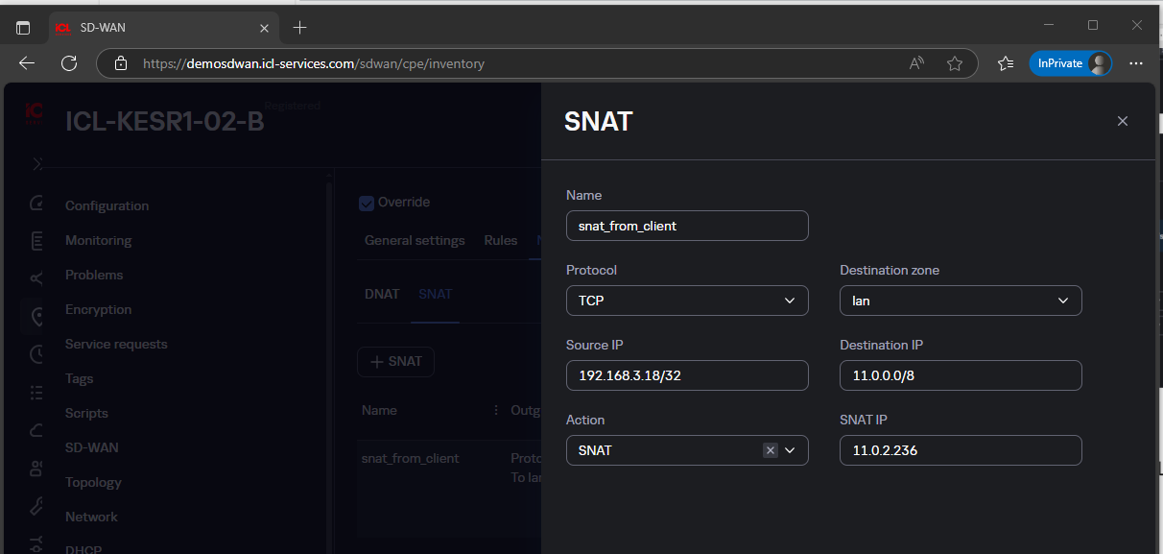Toggle the Override checkbox

pos(366,203)
